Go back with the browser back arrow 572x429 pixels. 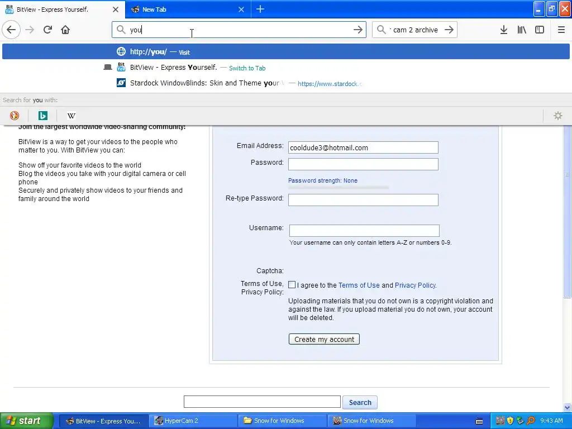point(11,30)
